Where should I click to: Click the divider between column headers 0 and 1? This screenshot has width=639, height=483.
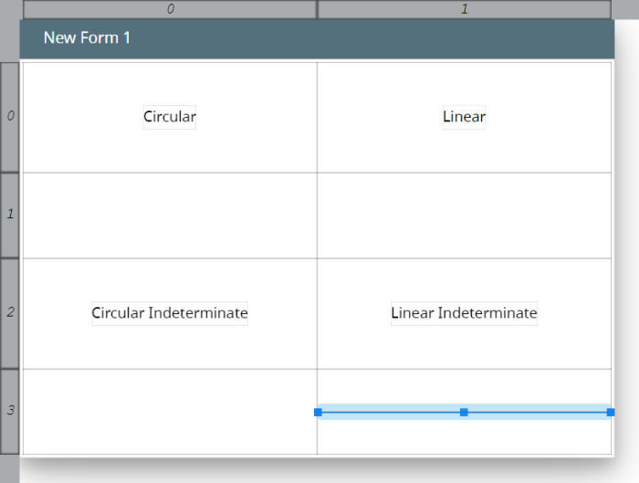(x=317, y=9)
